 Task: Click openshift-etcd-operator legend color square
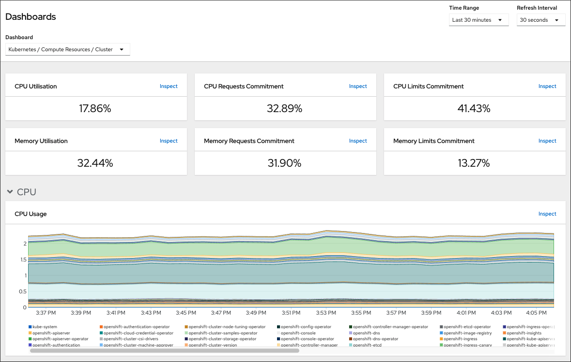(441, 327)
